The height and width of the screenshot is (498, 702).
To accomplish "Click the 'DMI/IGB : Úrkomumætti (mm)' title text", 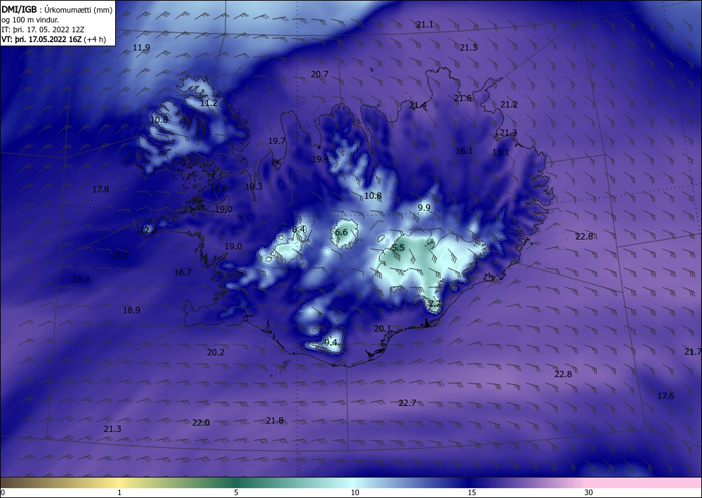I will point(57,10).
